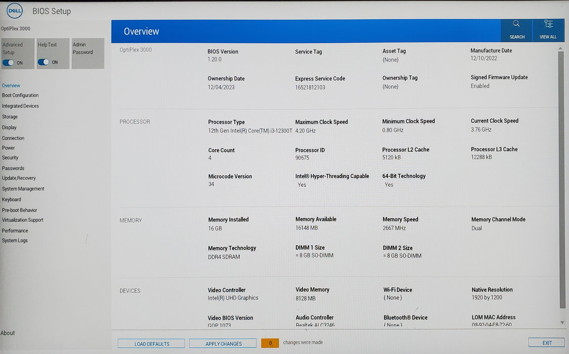The image size is (569, 354).
Task: Click Microcode Version value 34
Action: tap(211, 184)
